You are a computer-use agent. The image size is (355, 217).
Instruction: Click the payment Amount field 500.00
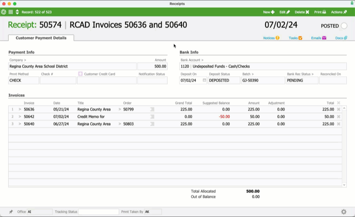coord(152,66)
